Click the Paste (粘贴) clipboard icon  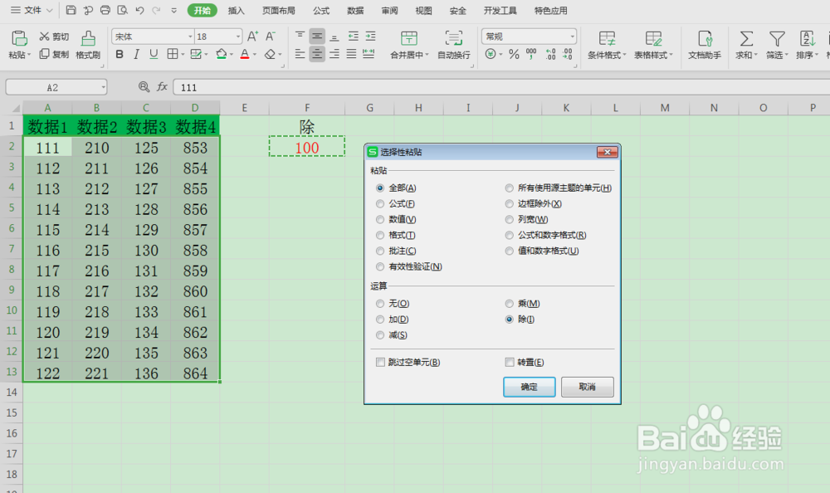(19, 38)
